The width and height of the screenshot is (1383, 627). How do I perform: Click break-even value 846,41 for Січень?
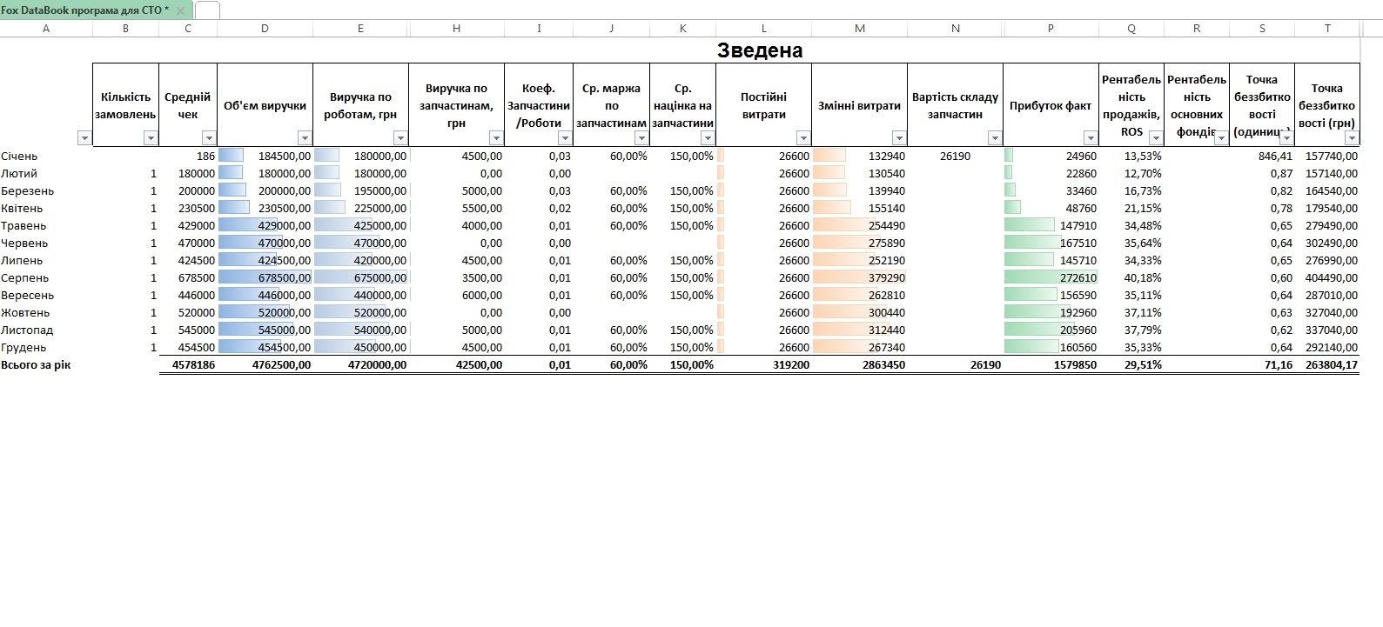coord(1262,157)
